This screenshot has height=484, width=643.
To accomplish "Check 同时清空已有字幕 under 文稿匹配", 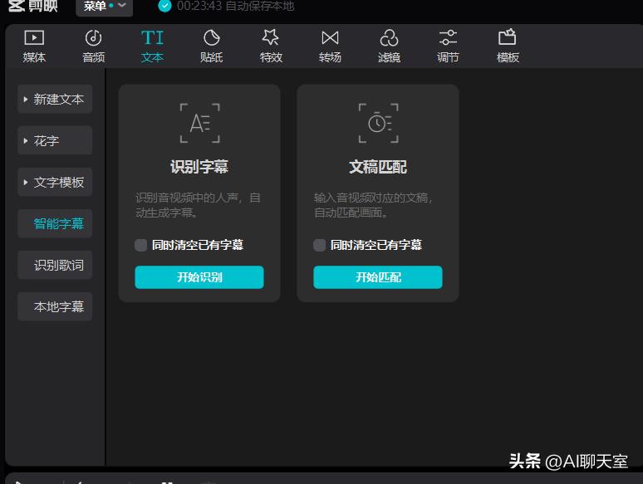I will point(320,245).
